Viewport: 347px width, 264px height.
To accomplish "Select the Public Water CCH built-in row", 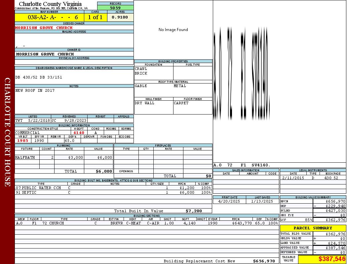I will (x=112, y=188).
